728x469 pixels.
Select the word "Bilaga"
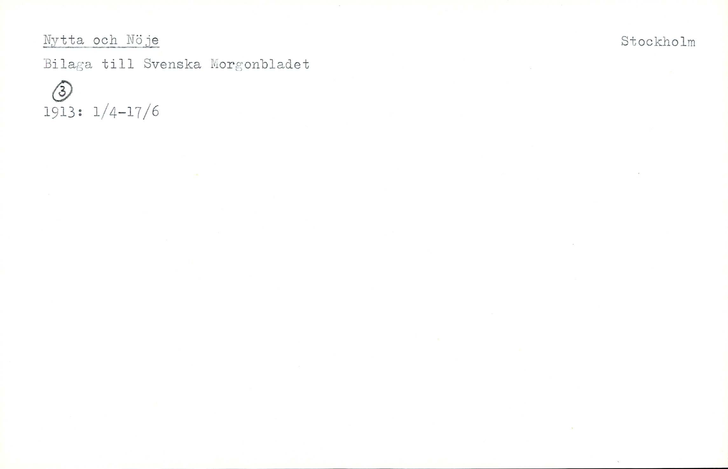click(68, 65)
